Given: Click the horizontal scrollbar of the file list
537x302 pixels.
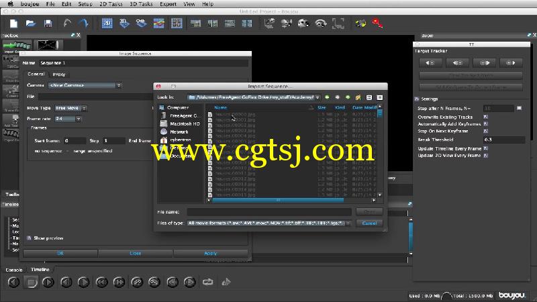Looking at the screenshot, I should (278, 200).
